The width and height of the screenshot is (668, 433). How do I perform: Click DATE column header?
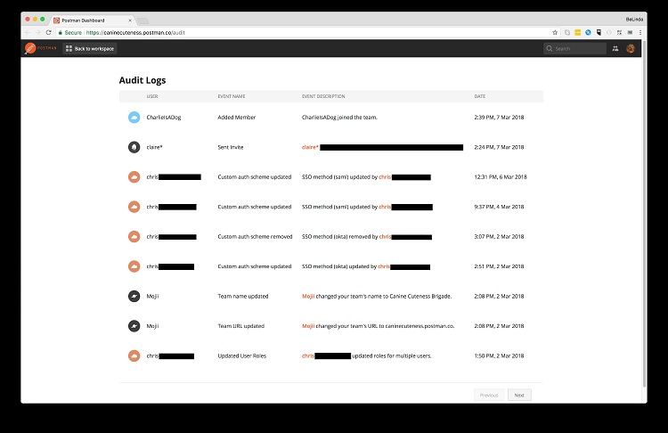480,96
